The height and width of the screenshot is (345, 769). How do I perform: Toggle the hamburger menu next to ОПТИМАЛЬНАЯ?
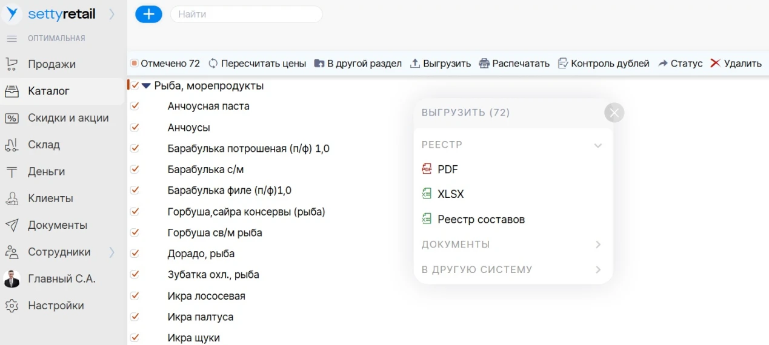click(x=12, y=39)
